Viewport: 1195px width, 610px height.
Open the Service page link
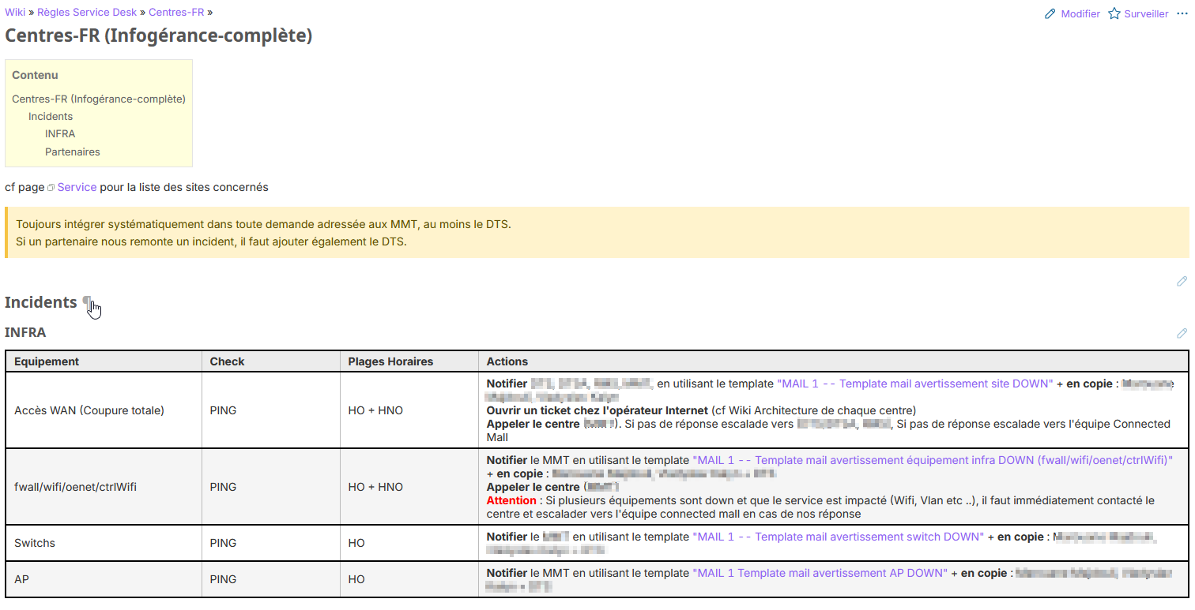pyautogui.click(x=77, y=187)
